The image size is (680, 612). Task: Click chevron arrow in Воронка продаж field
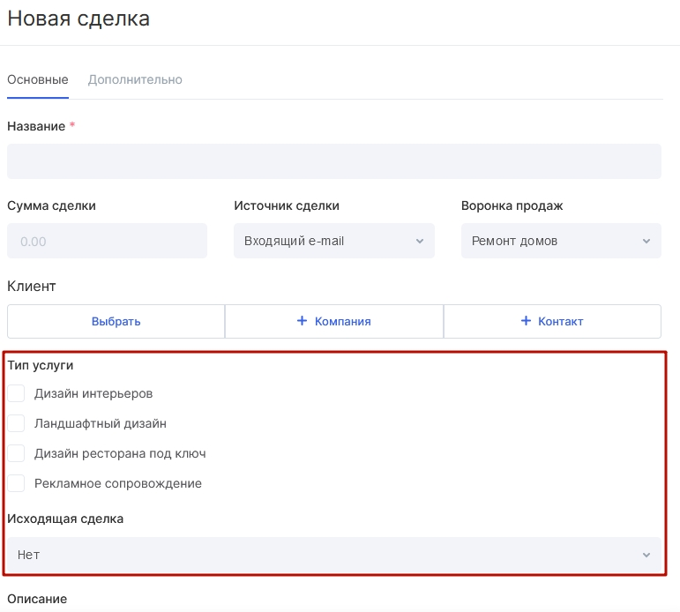(646, 241)
